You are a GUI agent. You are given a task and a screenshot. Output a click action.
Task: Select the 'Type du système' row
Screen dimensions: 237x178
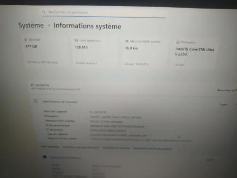point(97,135)
